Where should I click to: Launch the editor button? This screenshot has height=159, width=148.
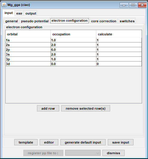(49, 142)
